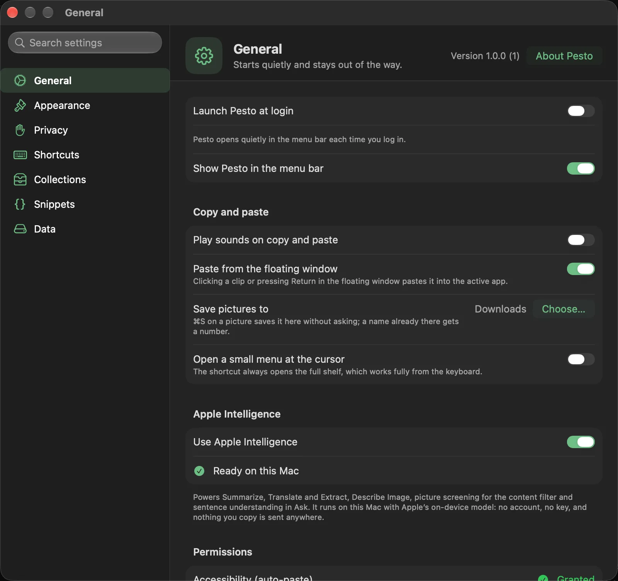
Task: Click the Permissions heading
Action: [x=222, y=552]
